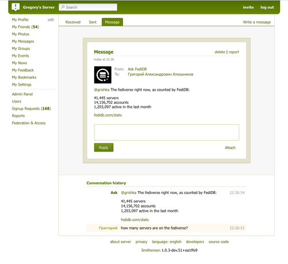Click @grishka mention in message body
The image size is (288, 264).
point(102,90)
